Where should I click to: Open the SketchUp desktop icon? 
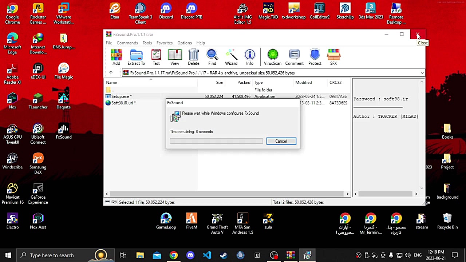click(345, 11)
